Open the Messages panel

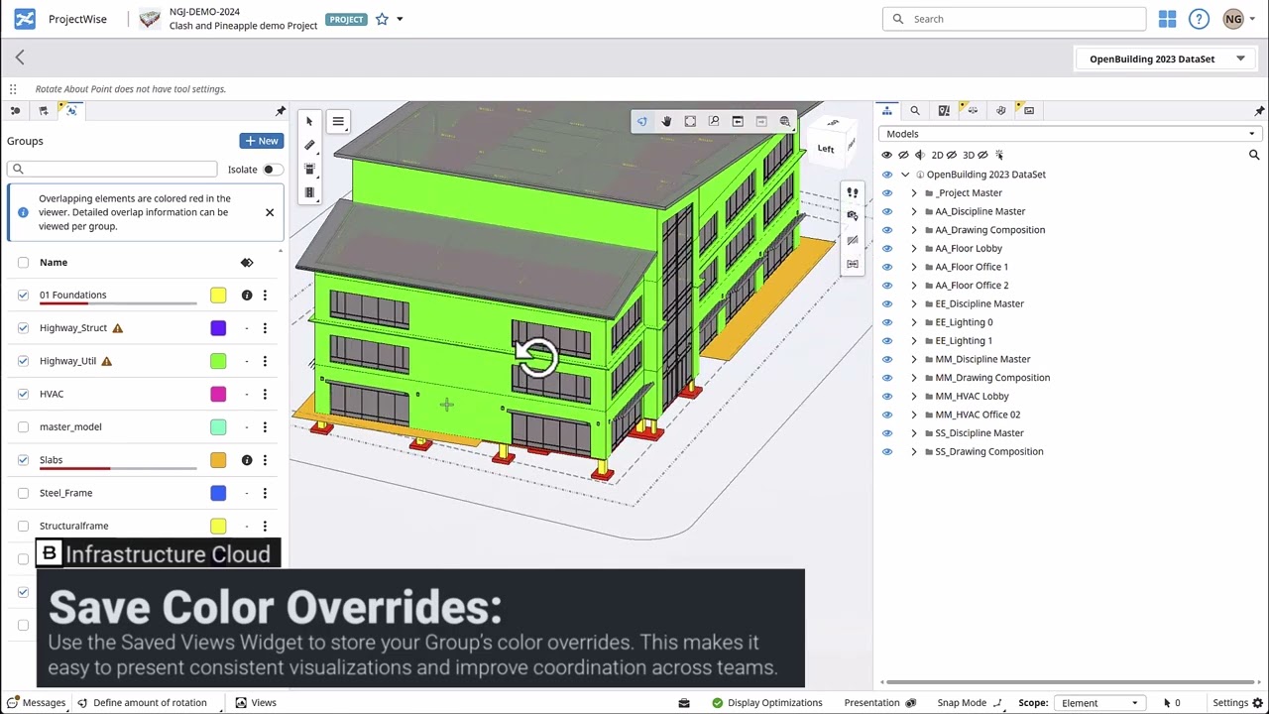tap(37, 703)
